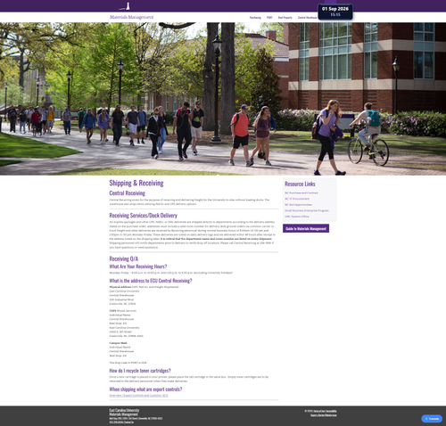Open the Purchasing menu item
This screenshot has height=426, width=446.
[x=255, y=18]
